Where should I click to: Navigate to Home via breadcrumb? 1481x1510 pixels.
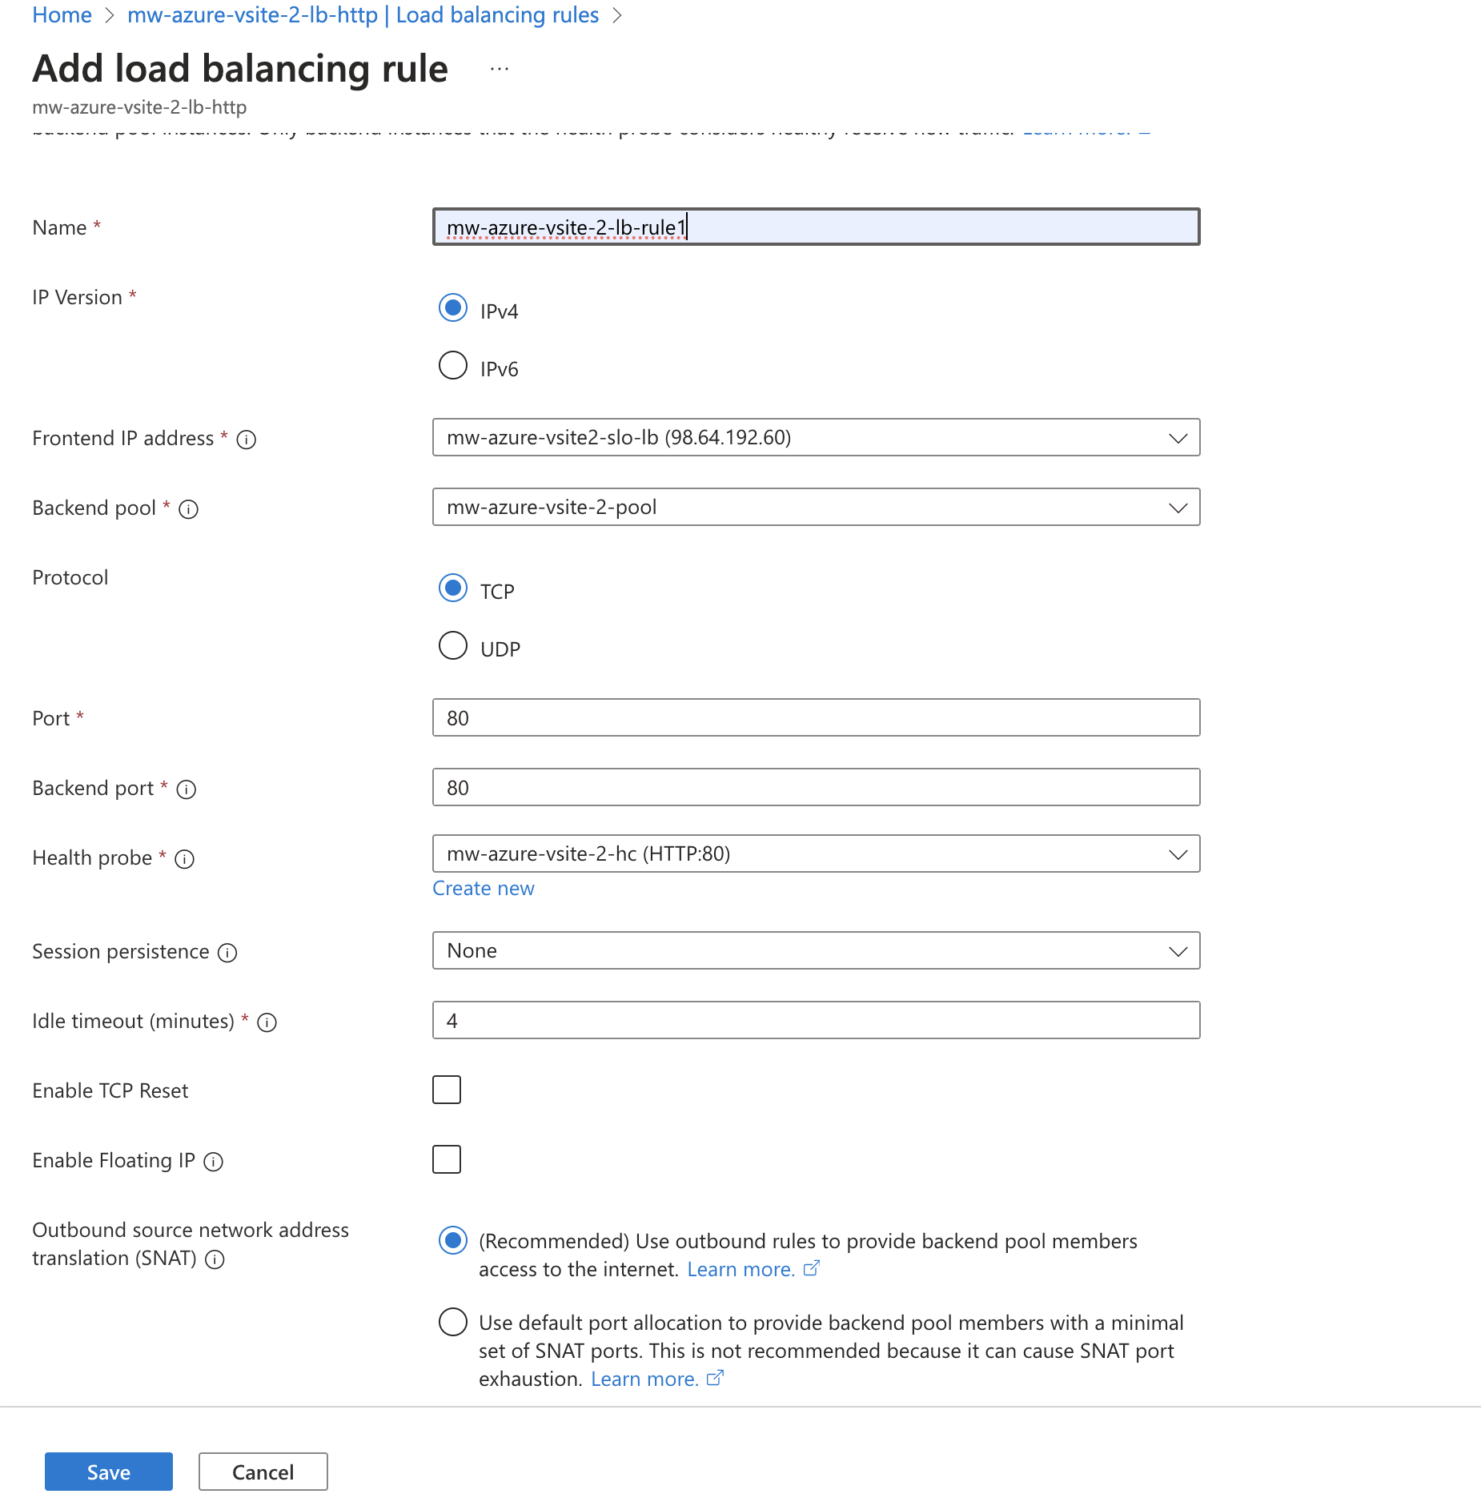61,14
